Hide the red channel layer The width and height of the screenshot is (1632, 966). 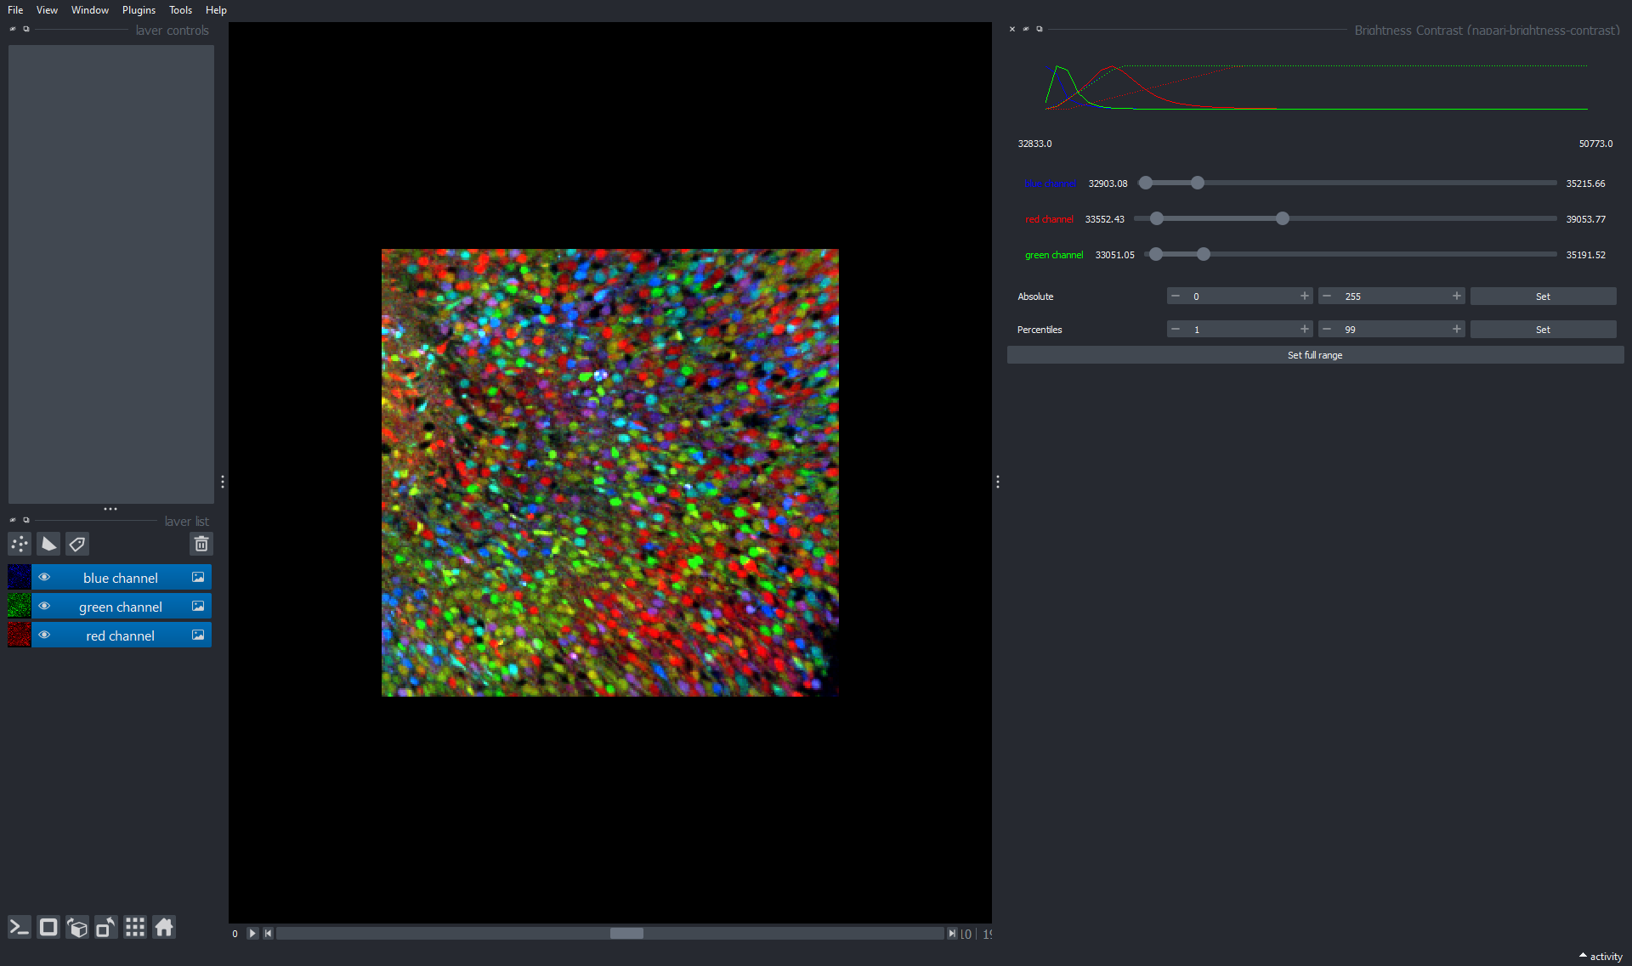point(44,635)
